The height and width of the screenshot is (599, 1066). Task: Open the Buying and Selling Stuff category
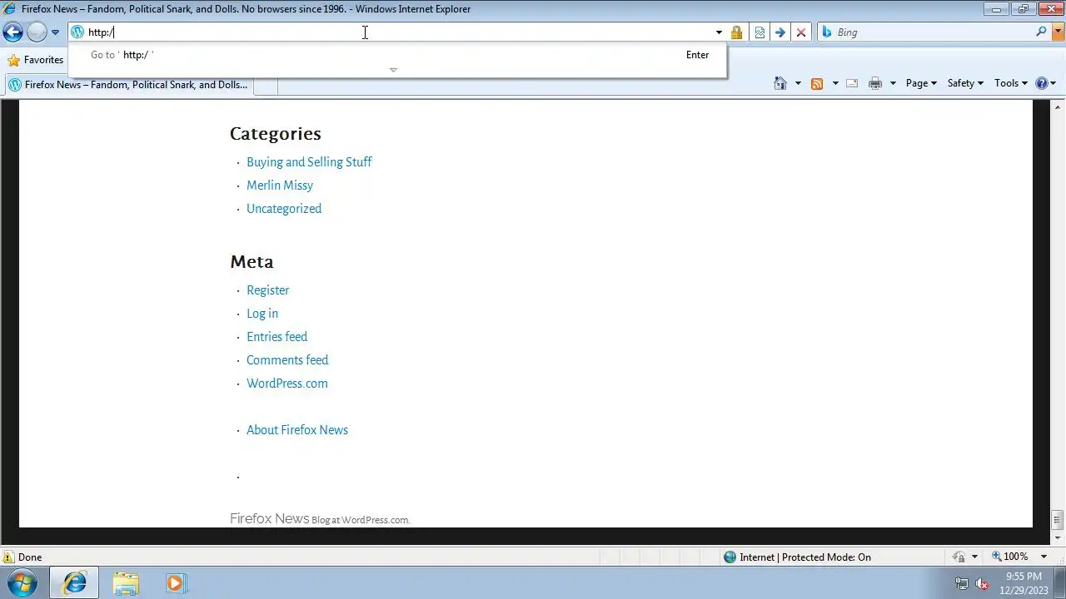click(x=309, y=162)
